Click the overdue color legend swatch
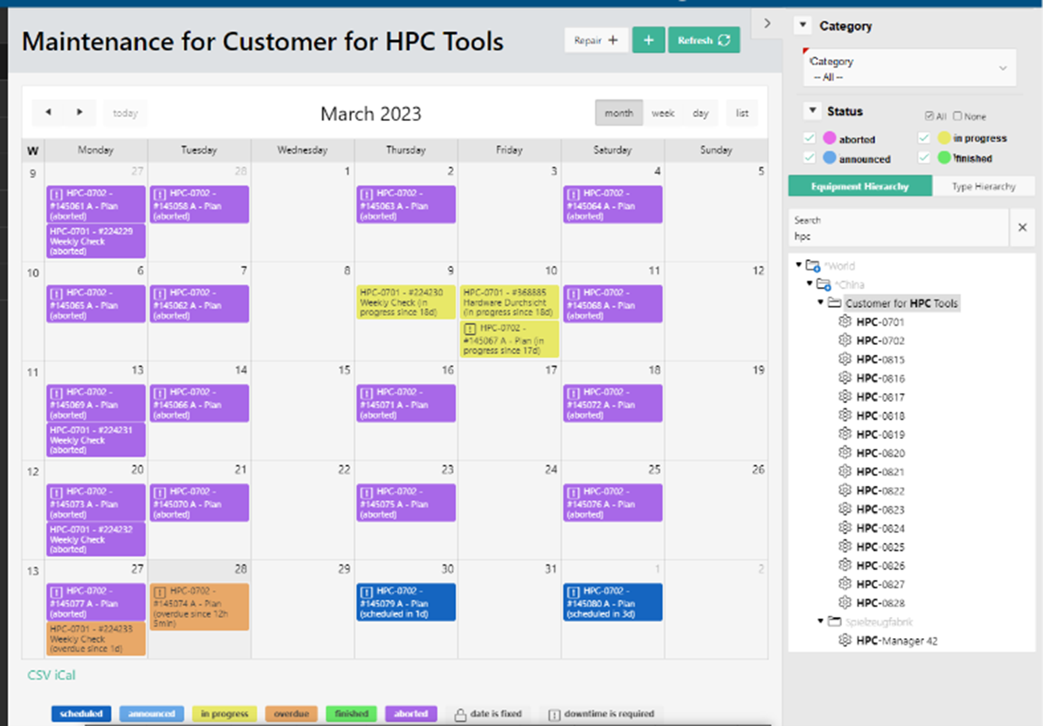The height and width of the screenshot is (726, 1043). pyautogui.click(x=291, y=714)
